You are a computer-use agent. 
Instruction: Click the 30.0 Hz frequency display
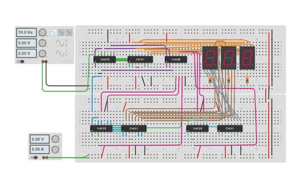tap(27, 32)
